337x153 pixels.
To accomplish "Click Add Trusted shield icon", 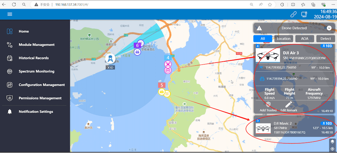I will pyautogui.click(x=268, y=105).
